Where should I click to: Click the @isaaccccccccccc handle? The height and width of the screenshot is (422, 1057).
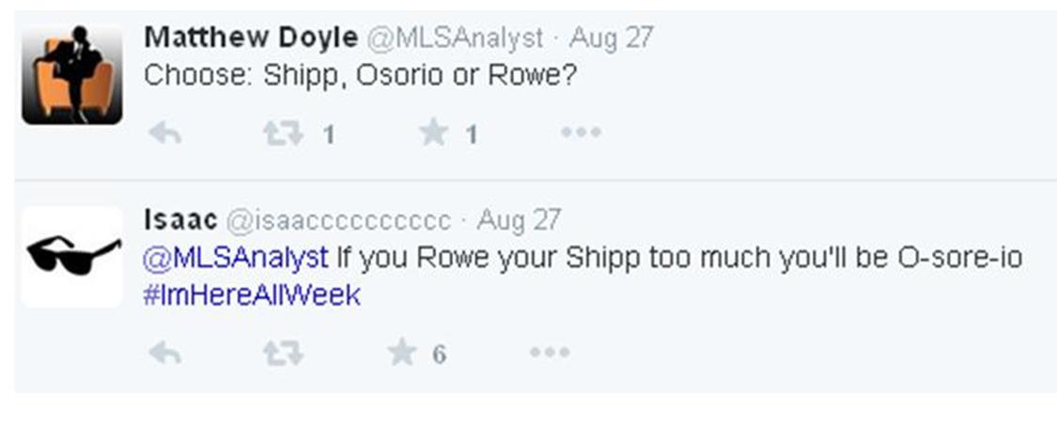[339, 221]
